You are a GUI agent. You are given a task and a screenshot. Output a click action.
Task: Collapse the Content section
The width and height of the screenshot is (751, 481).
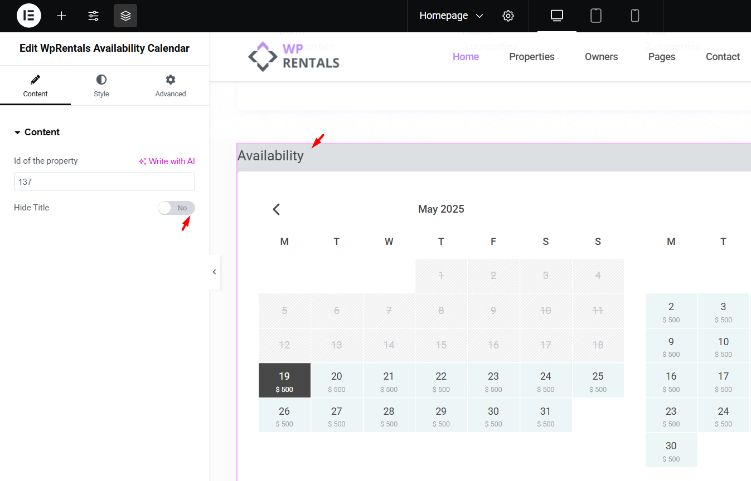[37, 132]
